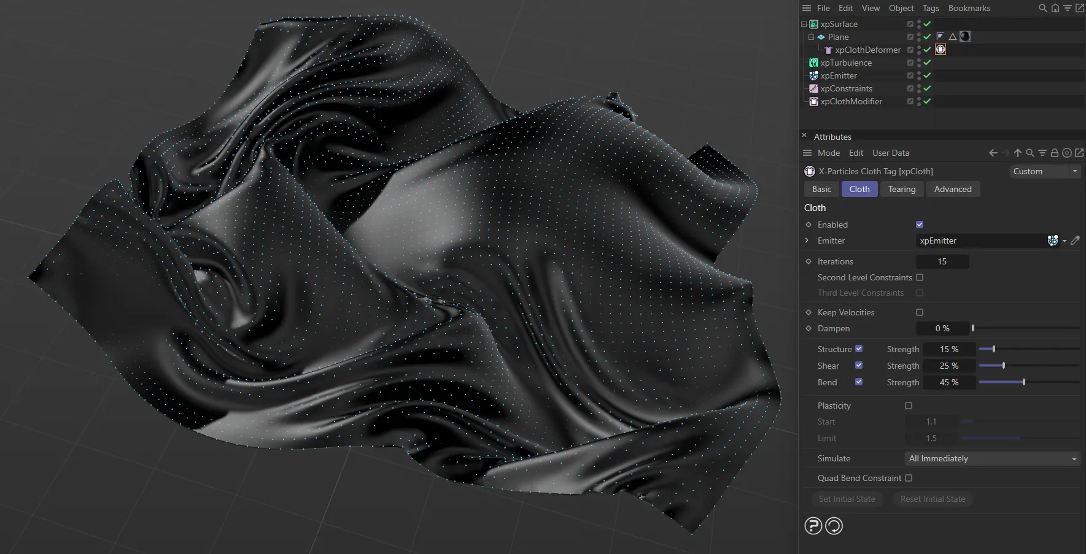Open the search icon in the Object Manager
Screen dimensions: 1086x554
1042,8
